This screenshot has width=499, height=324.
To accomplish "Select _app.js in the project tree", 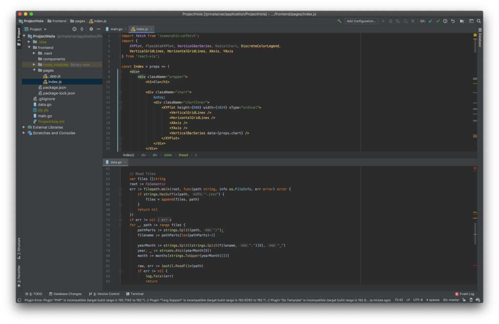I will pyautogui.click(x=52, y=76).
